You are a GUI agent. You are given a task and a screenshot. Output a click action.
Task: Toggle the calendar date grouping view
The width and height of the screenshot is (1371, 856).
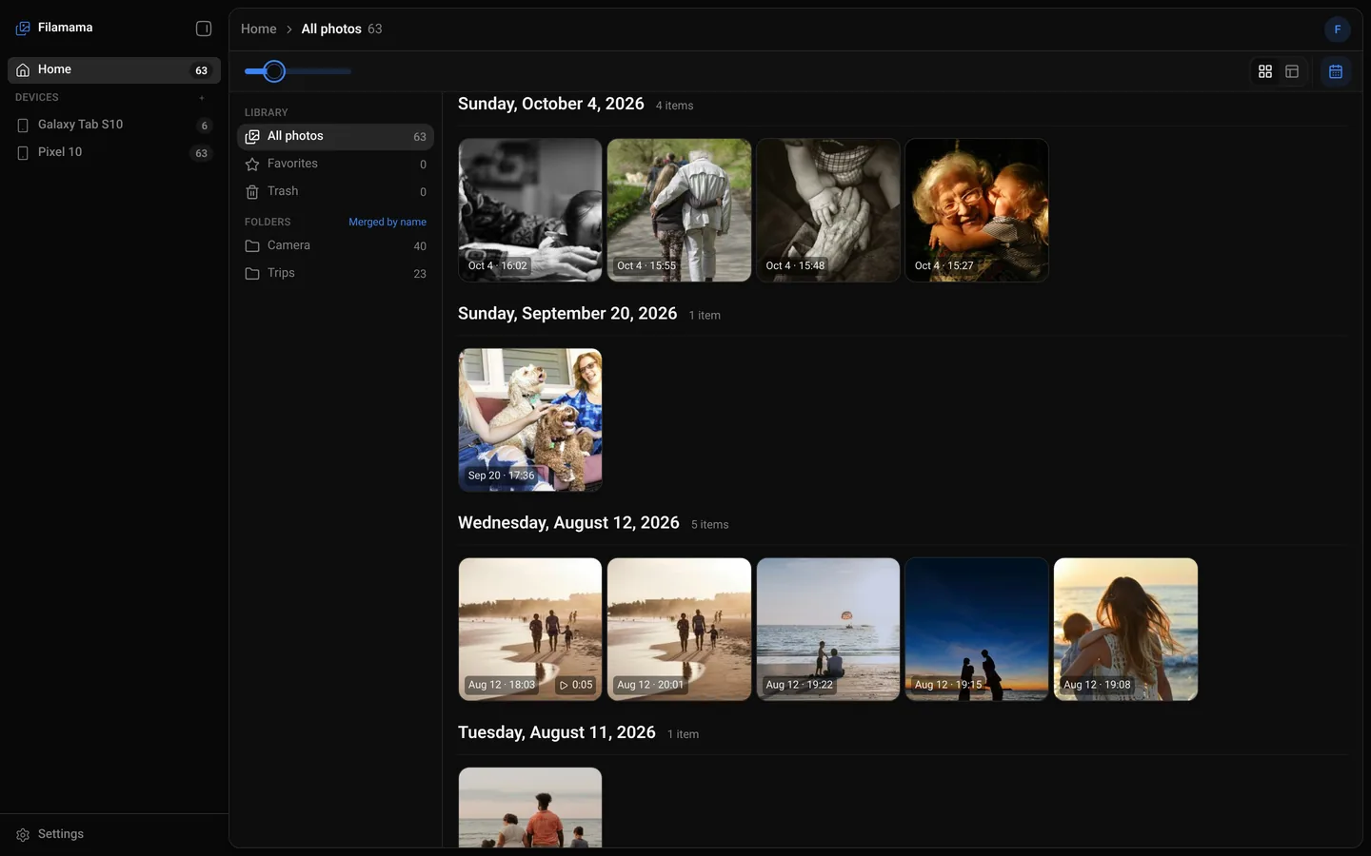point(1336,71)
